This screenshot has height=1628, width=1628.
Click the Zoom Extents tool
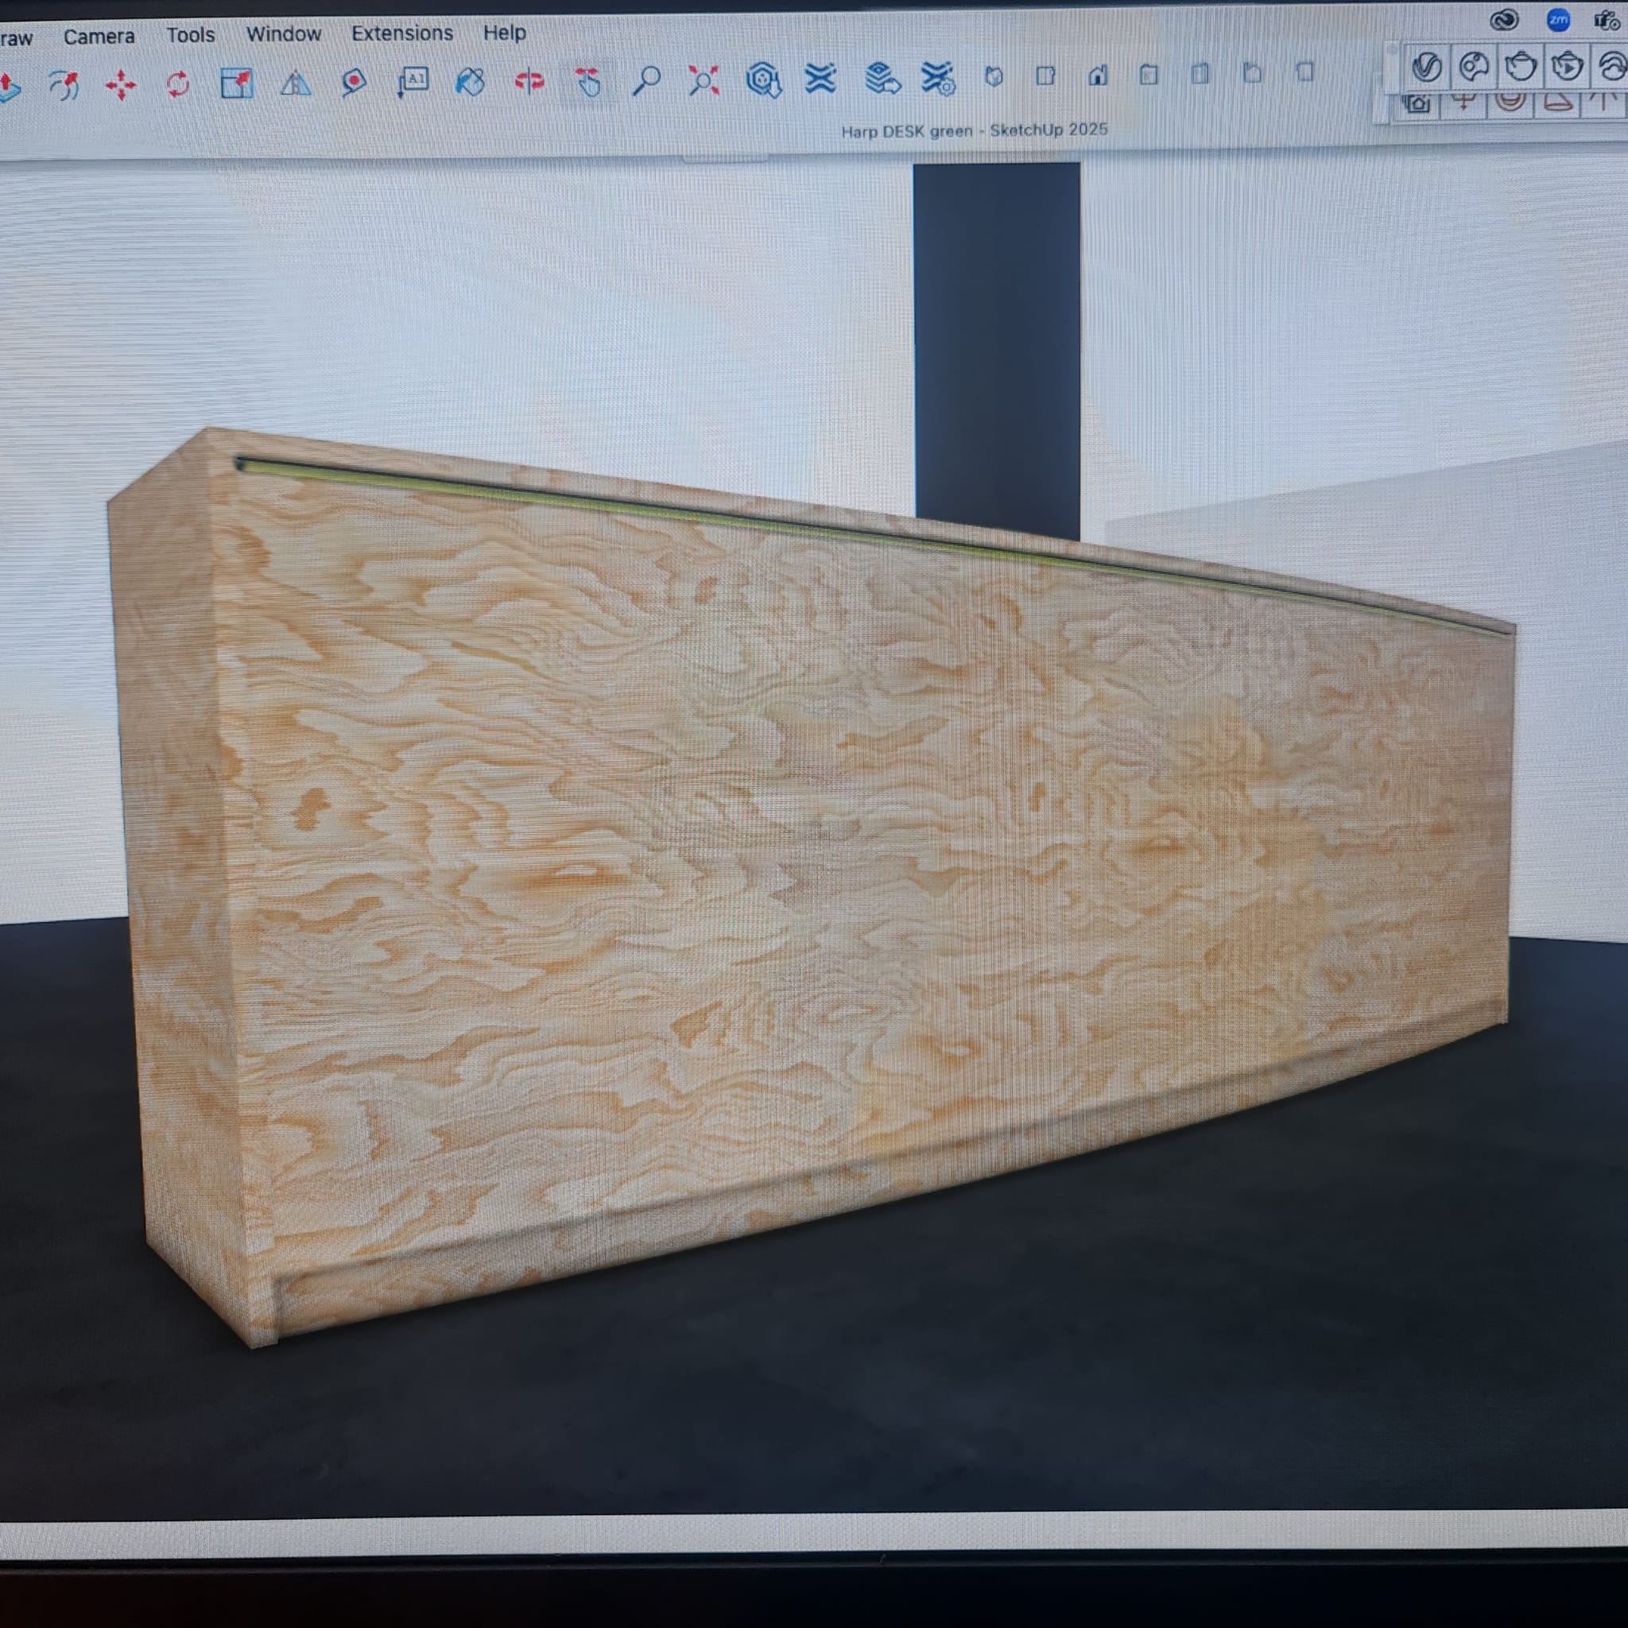(x=704, y=81)
